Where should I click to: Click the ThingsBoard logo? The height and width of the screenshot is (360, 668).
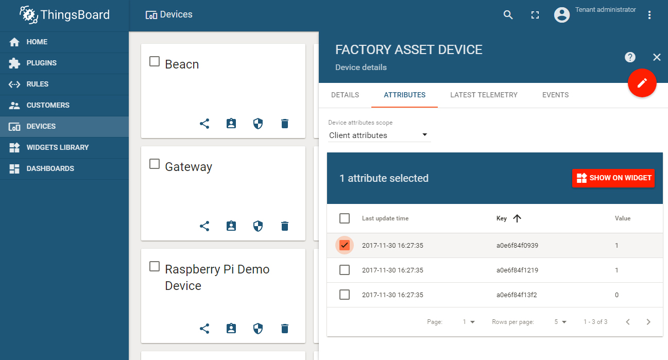click(64, 15)
